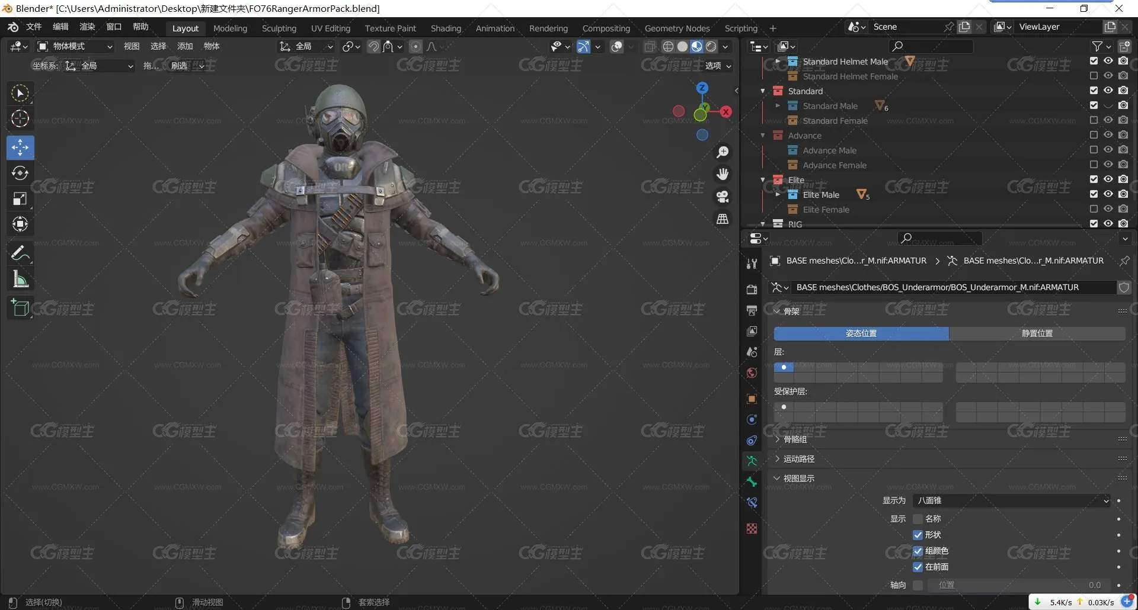The width and height of the screenshot is (1138, 610).
Task: Uncheck the 形状 display checkbox
Action: click(918, 535)
